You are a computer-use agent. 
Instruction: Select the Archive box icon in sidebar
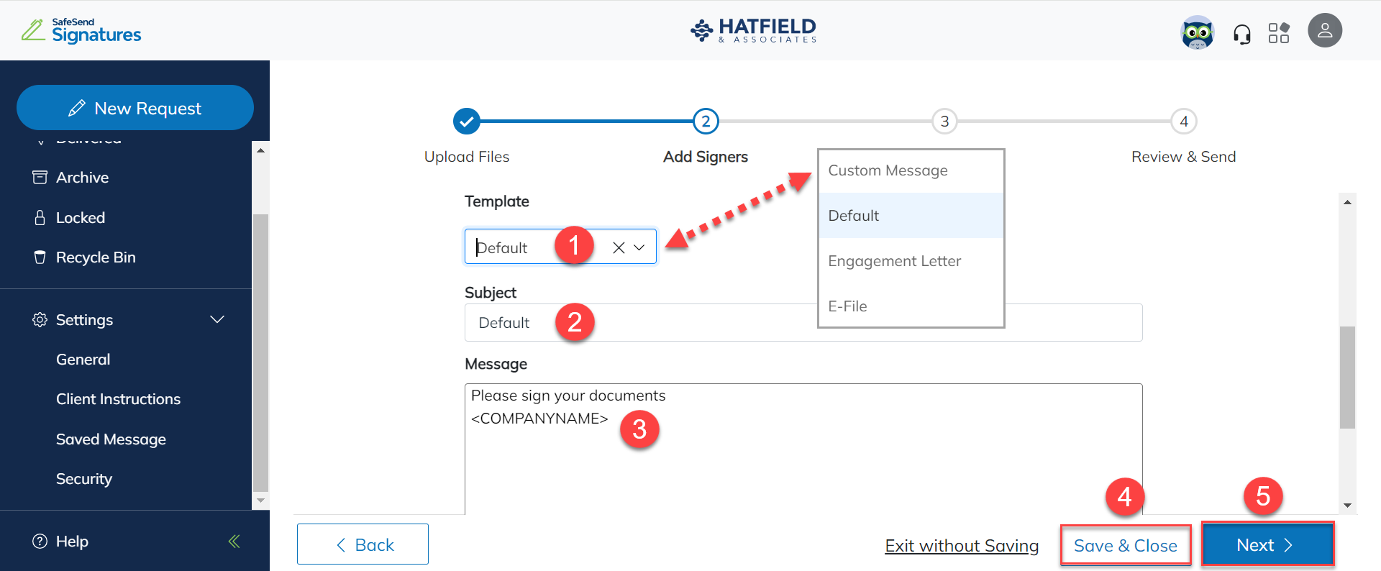[x=40, y=177]
